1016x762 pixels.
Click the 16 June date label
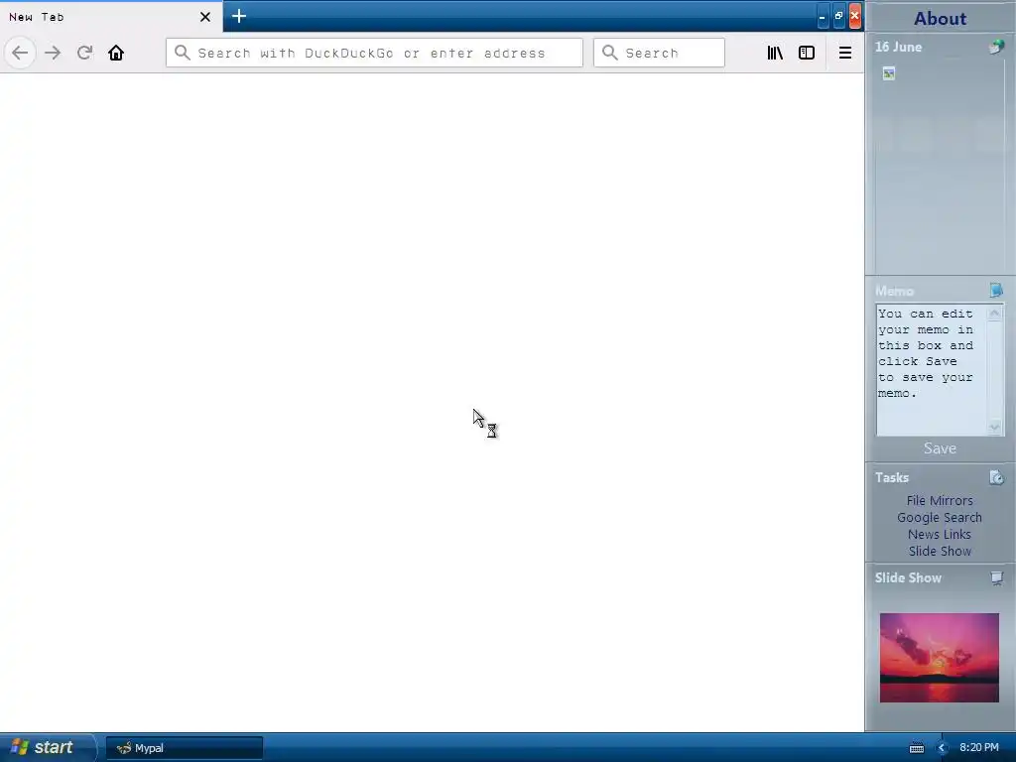[898, 47]
